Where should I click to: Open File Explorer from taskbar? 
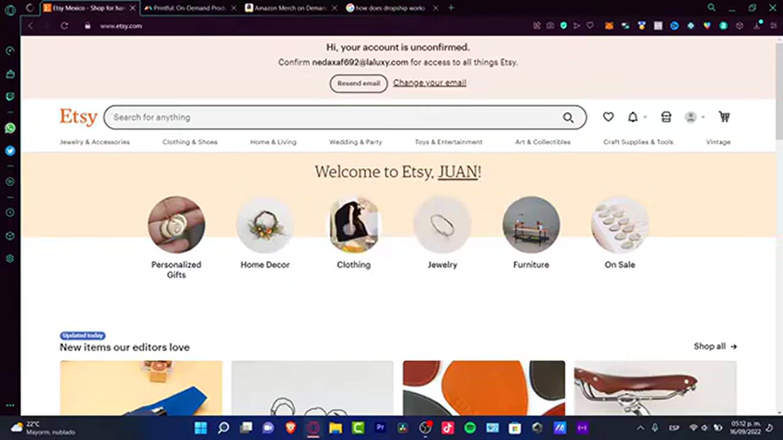[335, 428]
